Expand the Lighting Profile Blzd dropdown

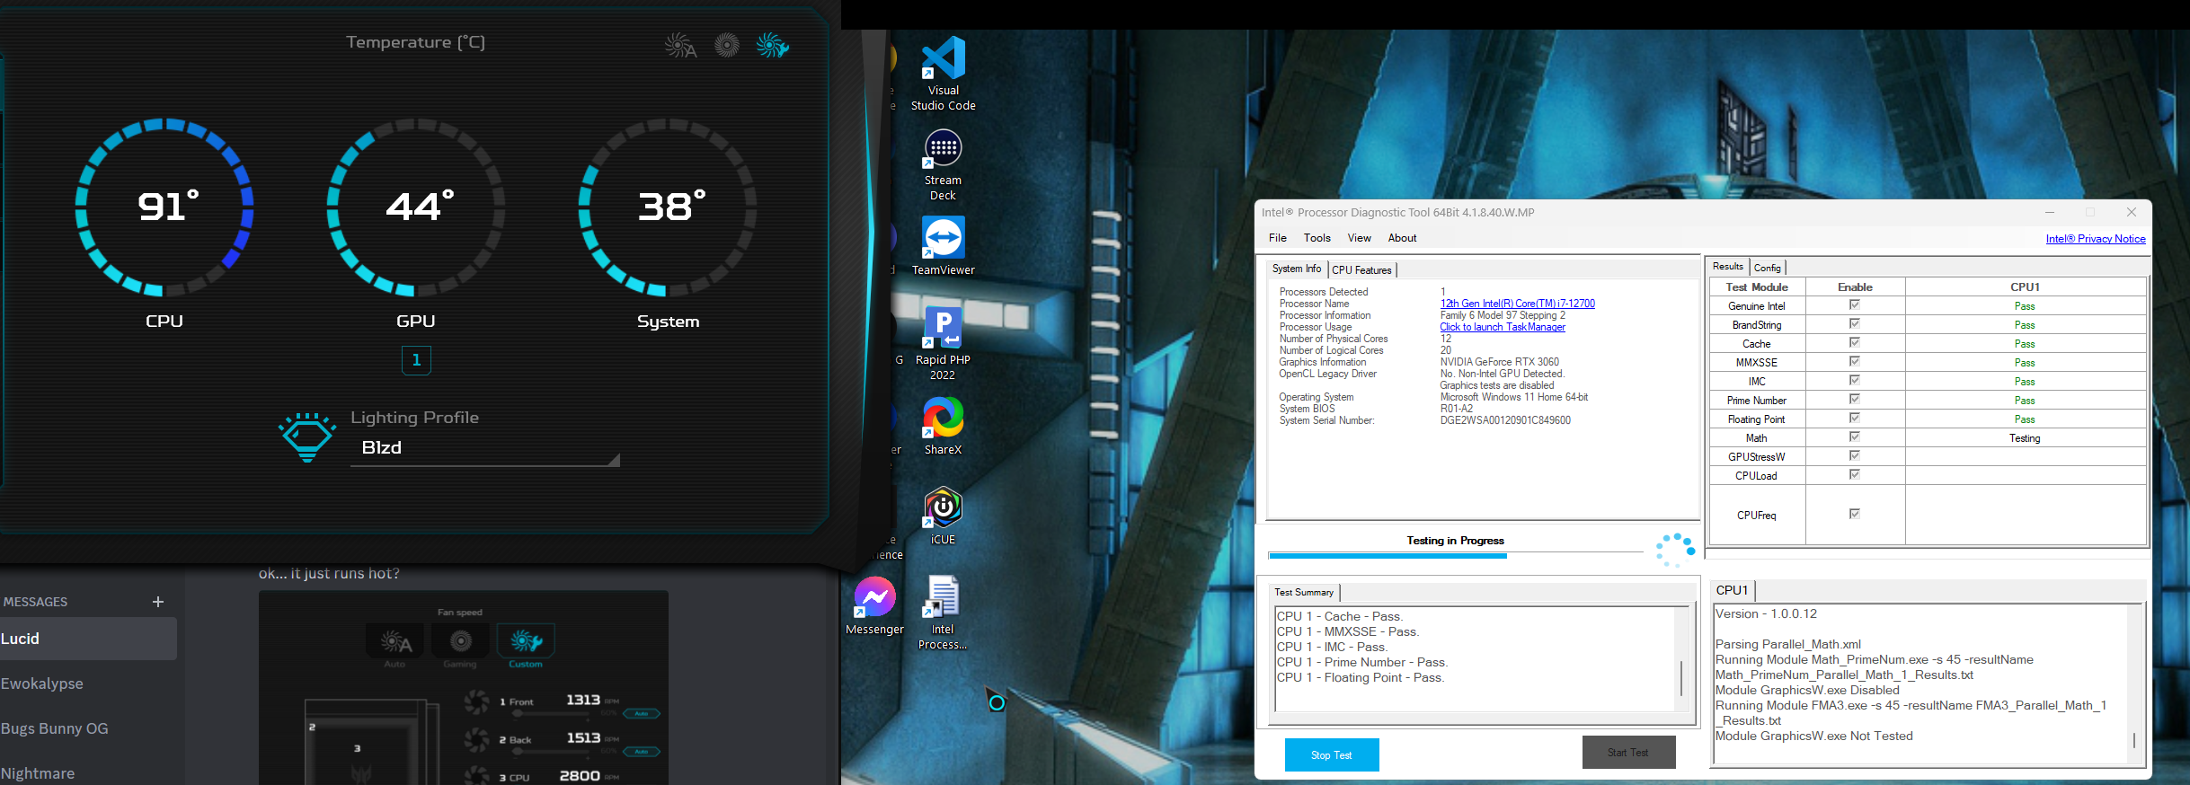(614, 459)
